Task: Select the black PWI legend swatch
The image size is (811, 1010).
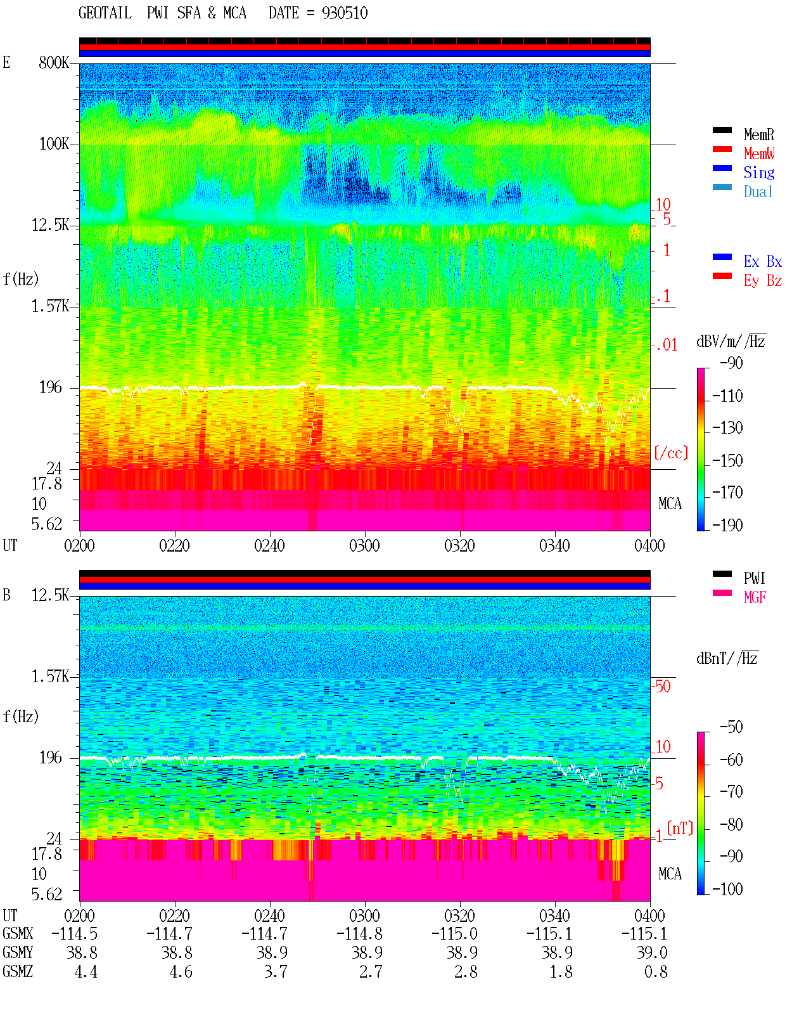Action: (x=722, y=574)
